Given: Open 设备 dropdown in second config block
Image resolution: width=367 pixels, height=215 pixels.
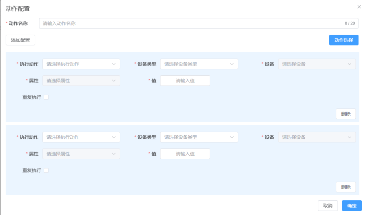Looking at the screenshot, I should [x=317, y=137].
